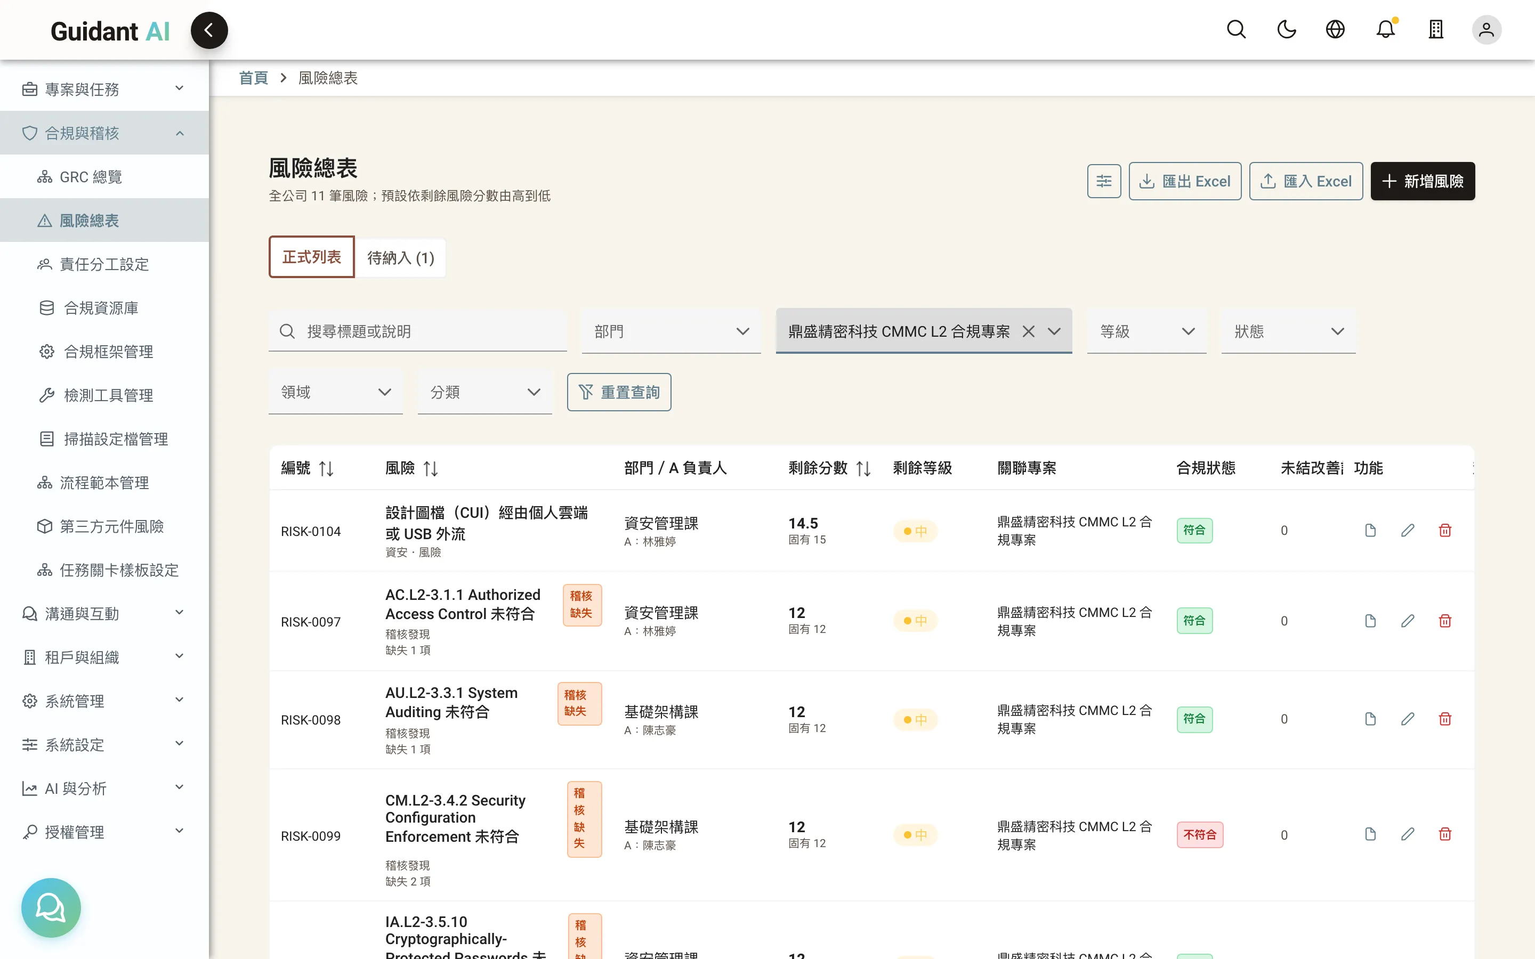Image resolution: width=1535 pixels, height=959 pixels.
Task: Delete risk RISK-0099 with the trash icon
Action: (x=1445, y=834)
